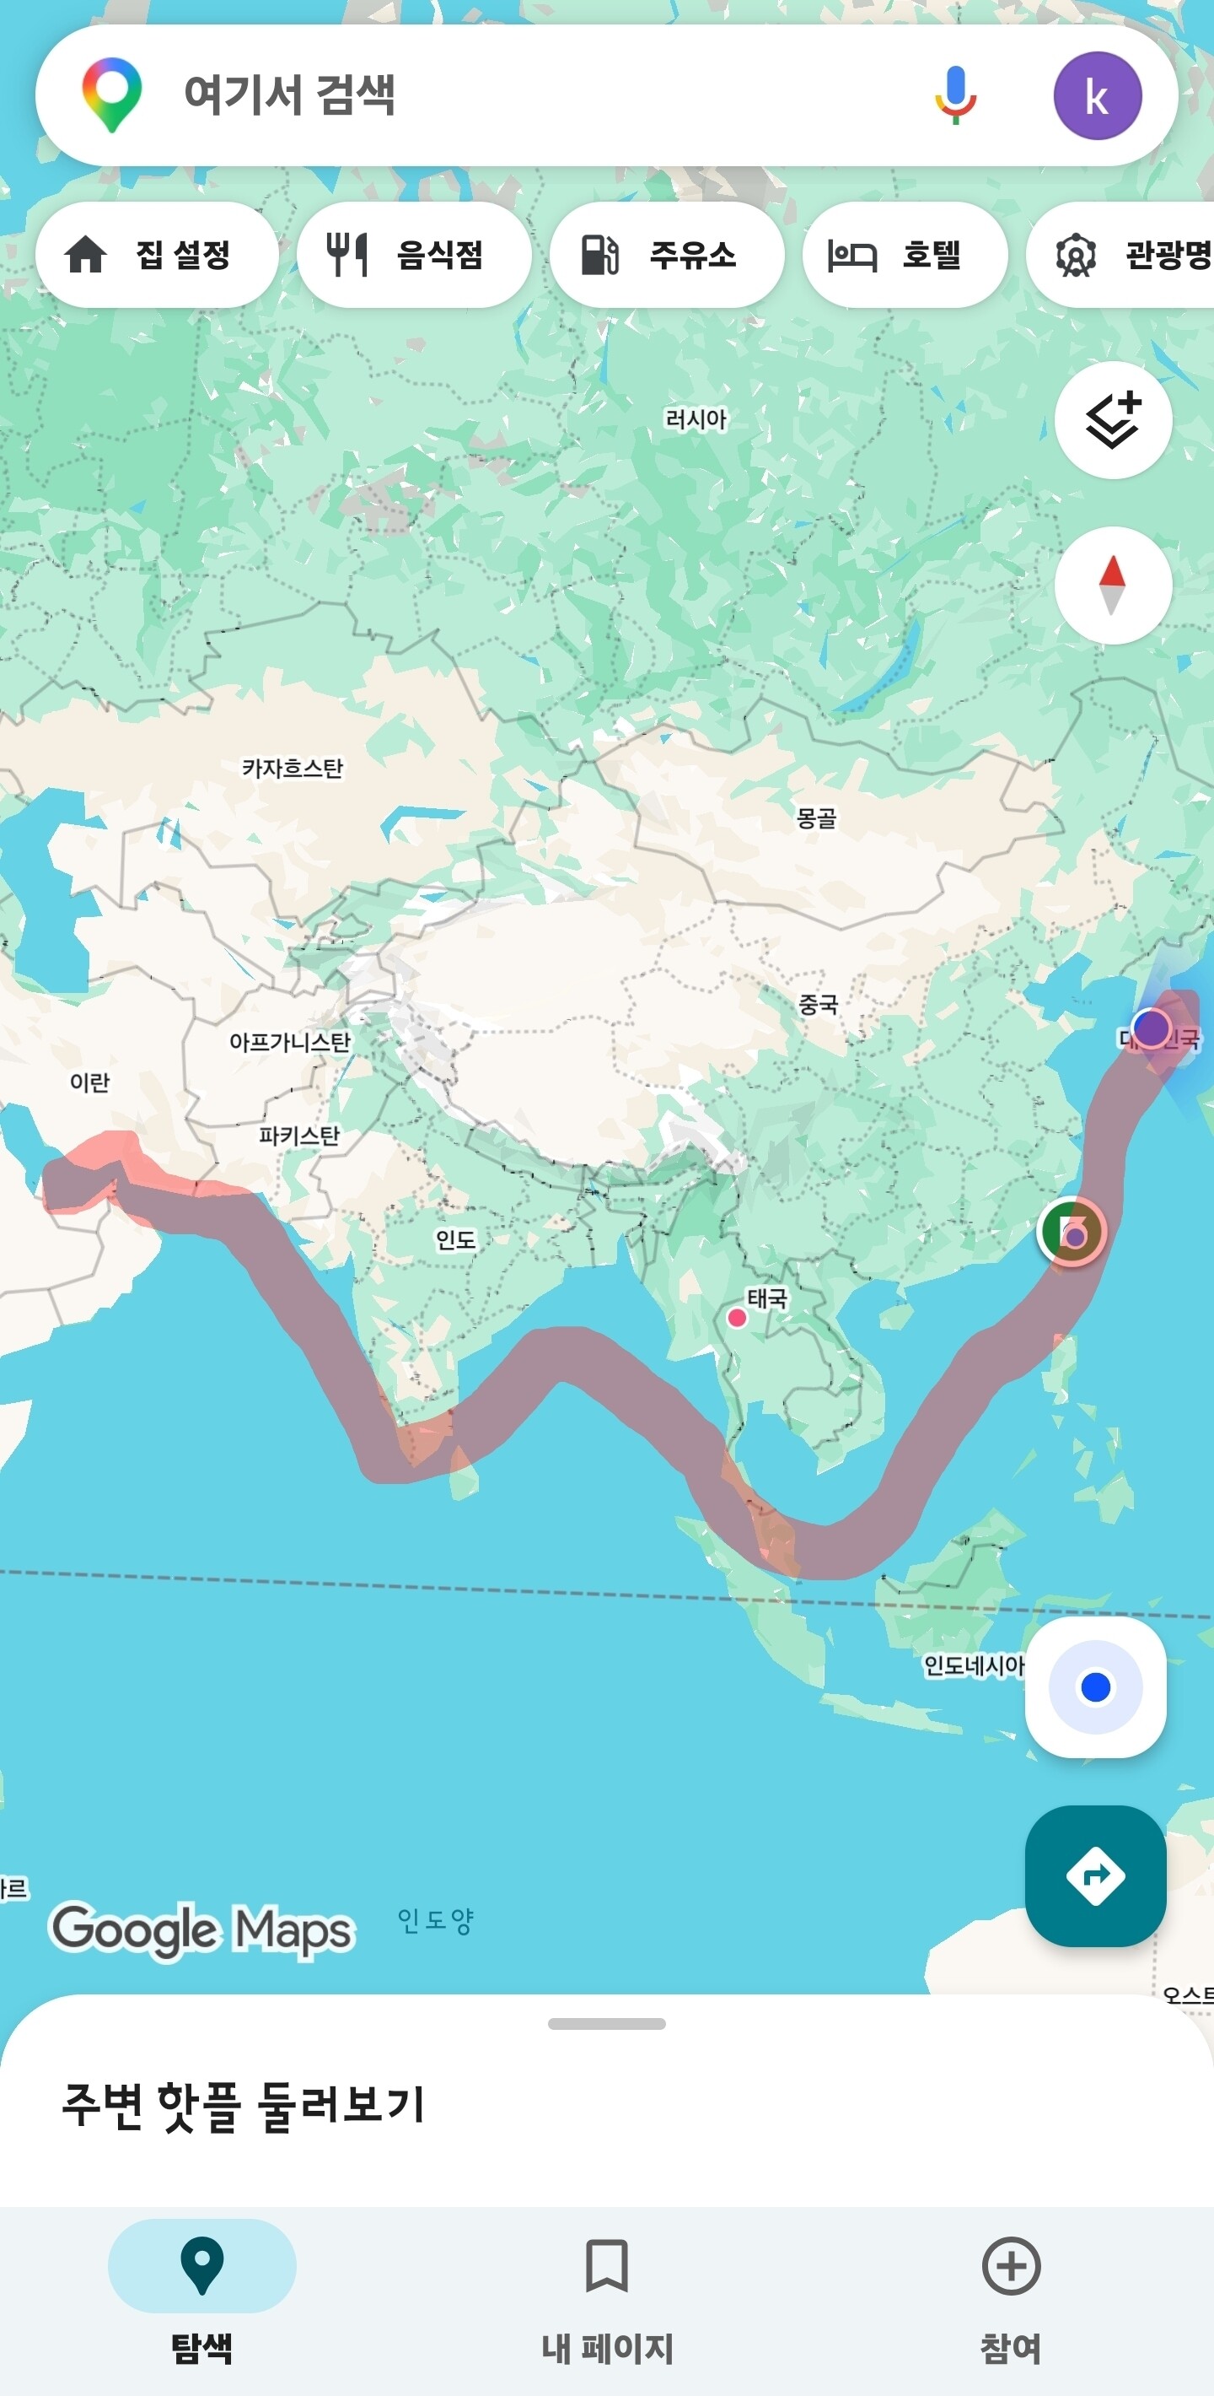Screen dimensions: 1214x2396
Task: Switch to the 내 페이지 tab
Action: (607, 2299)
